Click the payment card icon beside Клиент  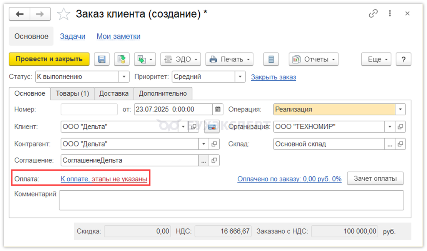click(212, 126)
